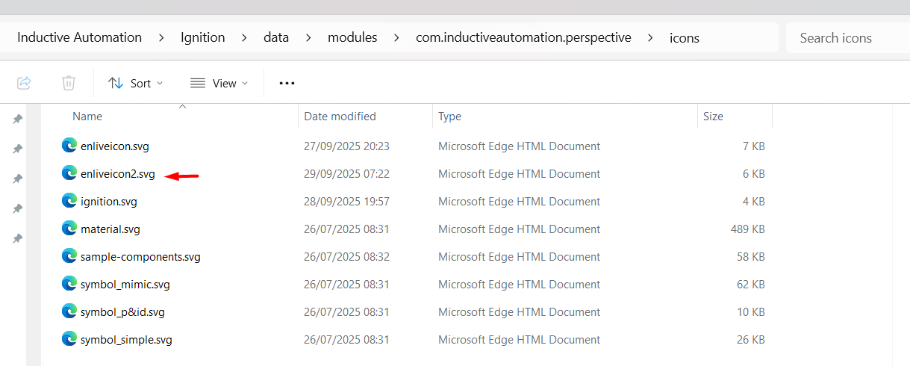Click the first pin icon in sidebar
This screenshot has width=910, height=366.
tap(18, 120)
